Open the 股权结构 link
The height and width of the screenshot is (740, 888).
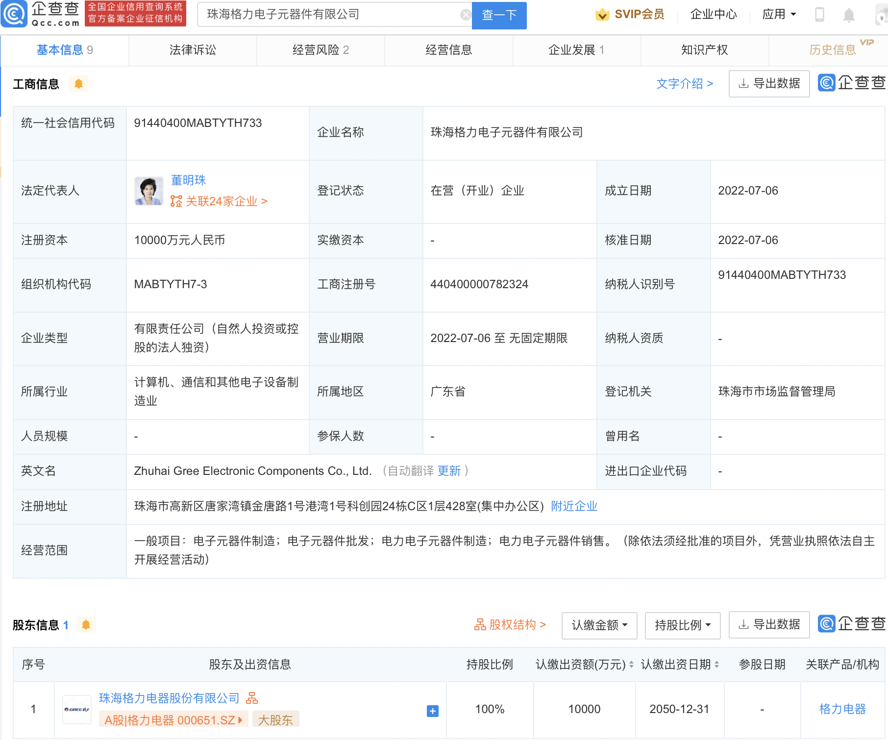(x=517, y=625)
